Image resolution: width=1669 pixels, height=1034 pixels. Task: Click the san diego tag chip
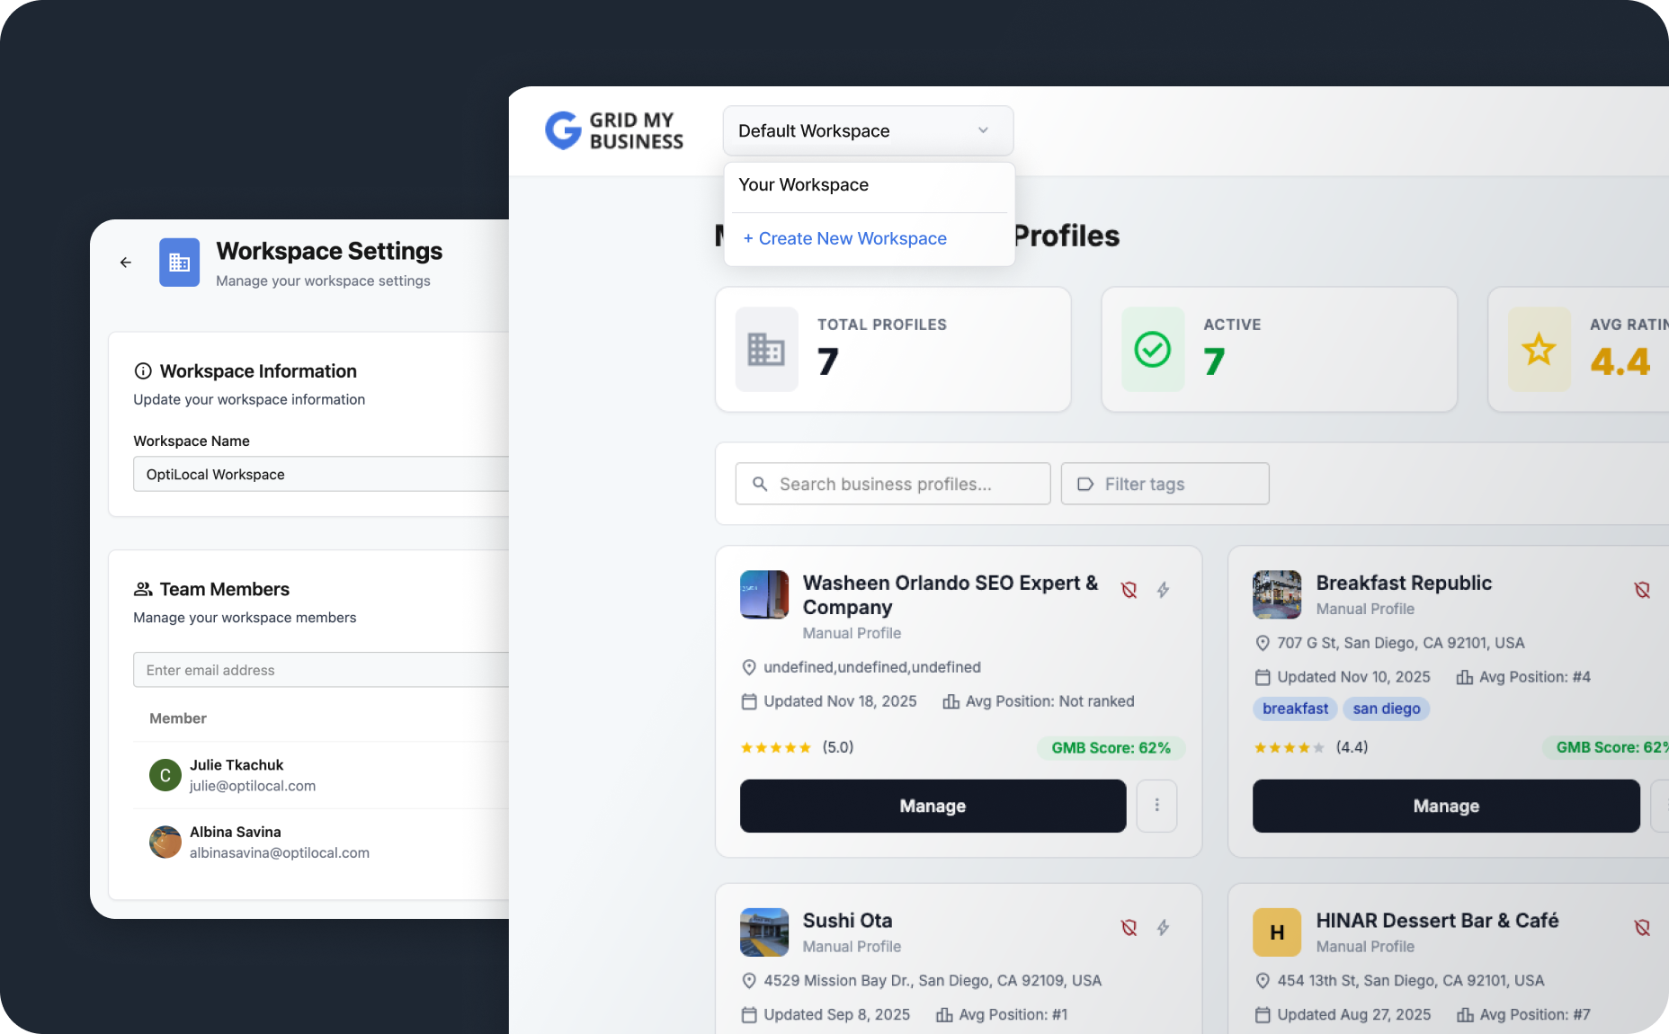[1387, 709]
